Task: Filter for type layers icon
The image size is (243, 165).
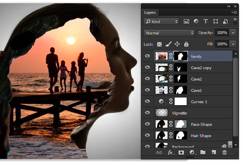Action: coord(206,21)
